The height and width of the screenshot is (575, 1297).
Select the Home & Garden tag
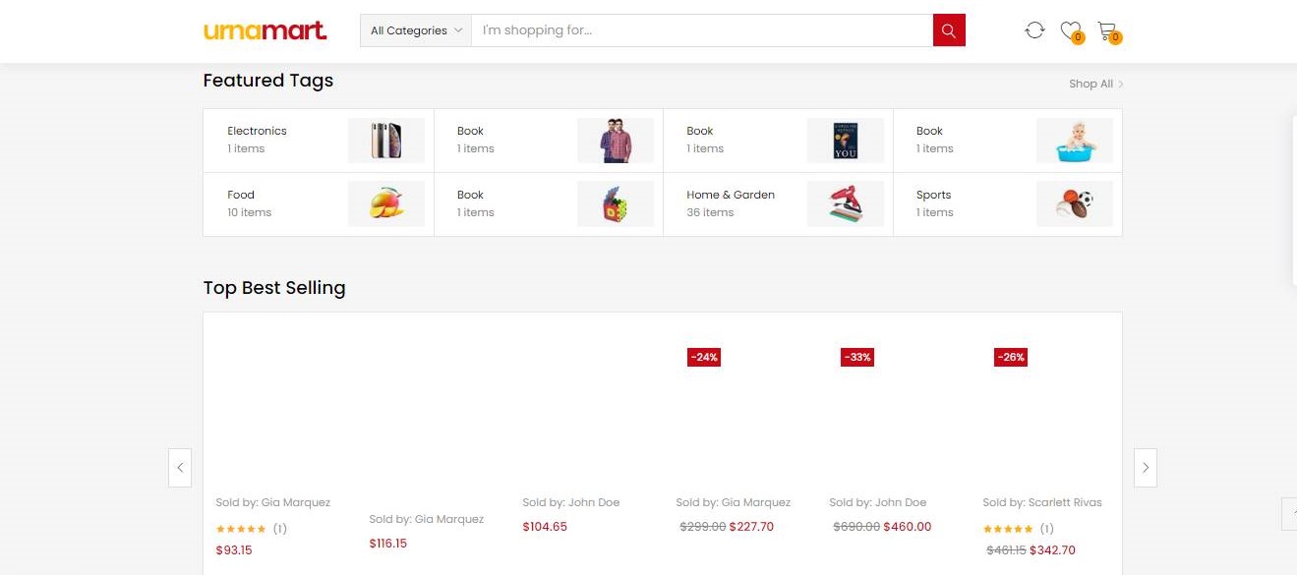click(778, 204)
